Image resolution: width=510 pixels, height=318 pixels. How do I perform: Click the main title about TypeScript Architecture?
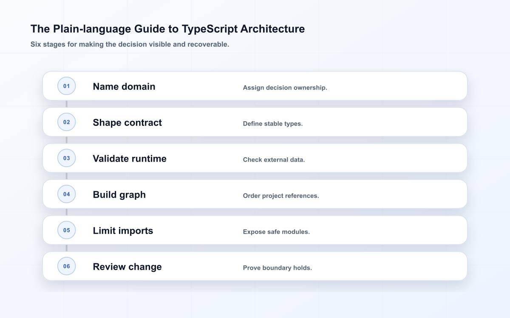(167, 29)
